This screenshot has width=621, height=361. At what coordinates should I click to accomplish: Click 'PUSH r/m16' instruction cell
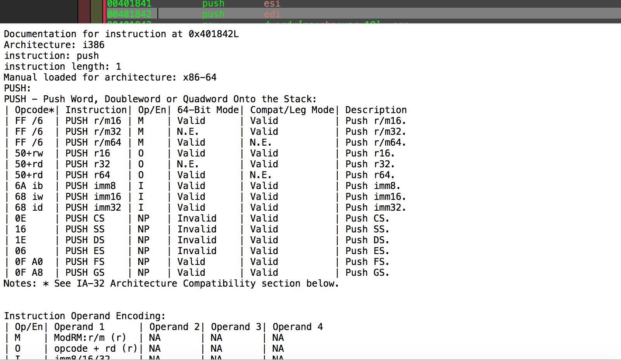click(93, 121)
